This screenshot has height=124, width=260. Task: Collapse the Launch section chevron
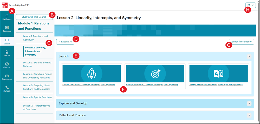pos(249,56)
